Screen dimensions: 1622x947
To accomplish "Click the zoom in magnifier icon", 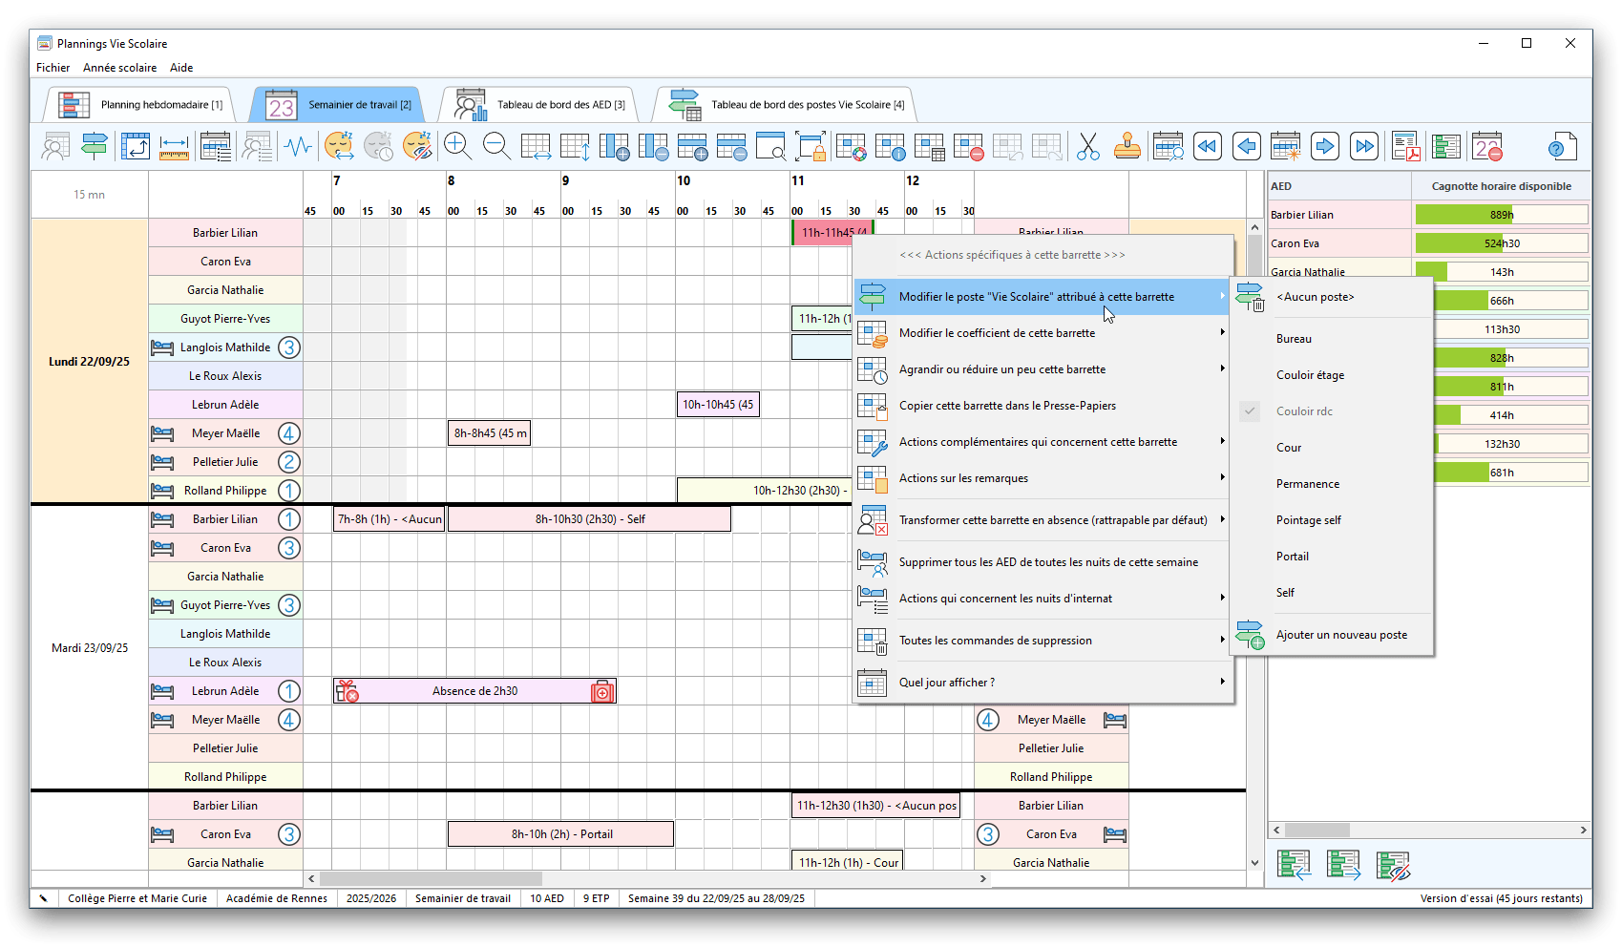I will (457, 146).
